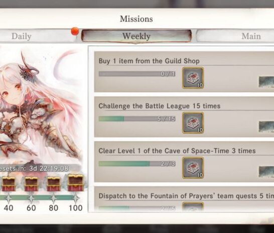Click the Battle League mission go button

[266, 127]
